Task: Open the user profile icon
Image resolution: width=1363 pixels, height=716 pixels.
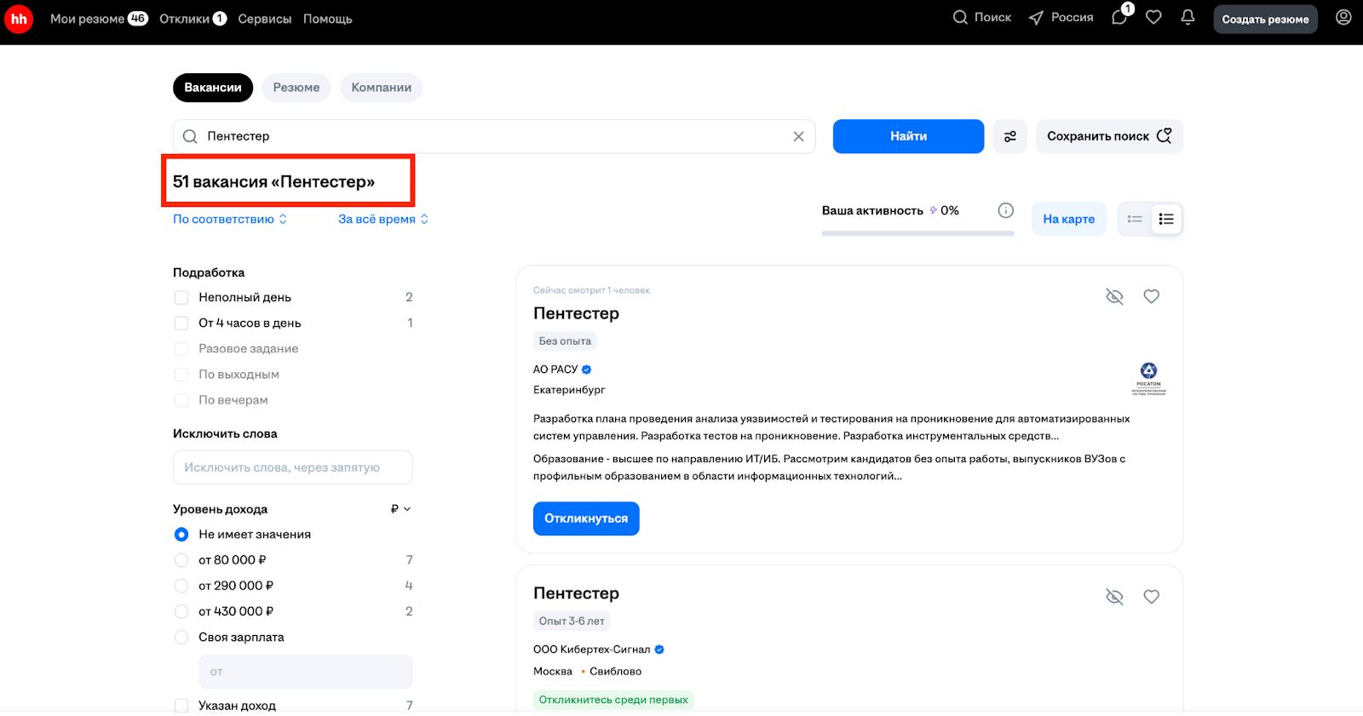Action: (1343, 18)
